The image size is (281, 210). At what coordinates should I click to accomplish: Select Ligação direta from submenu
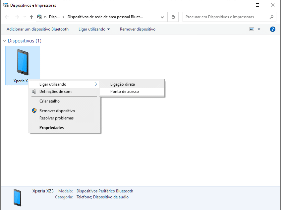122,84
